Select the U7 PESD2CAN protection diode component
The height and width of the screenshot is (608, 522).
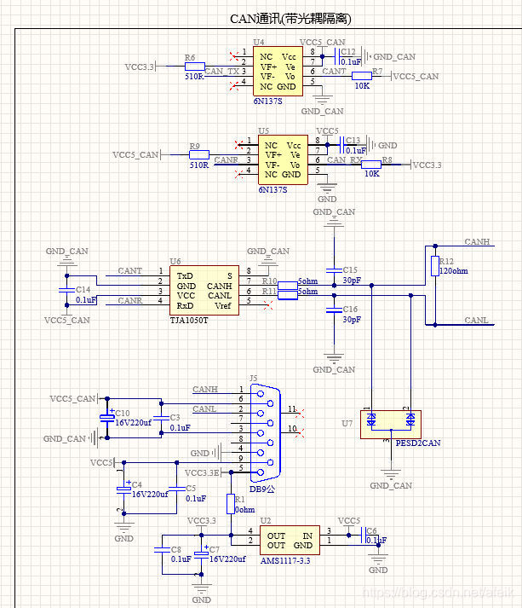click(x=391, y=425)
